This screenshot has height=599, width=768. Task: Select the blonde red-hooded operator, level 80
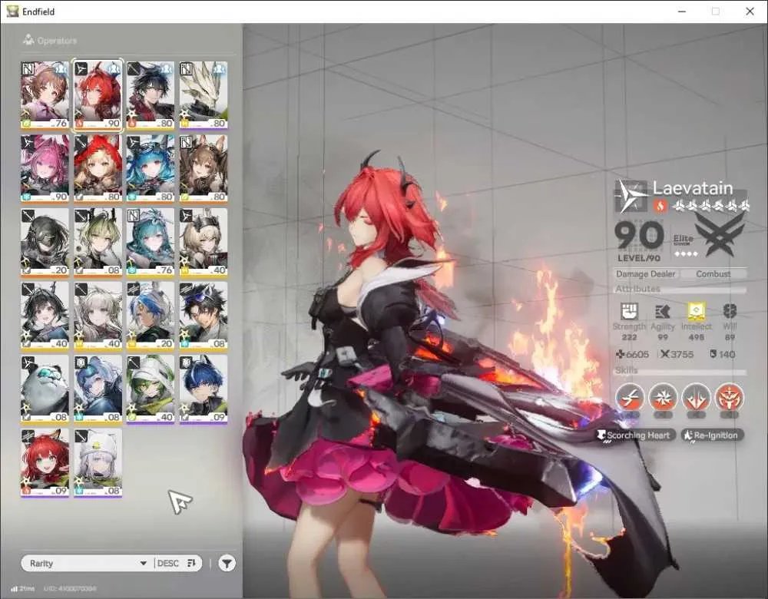click(98, 168)
